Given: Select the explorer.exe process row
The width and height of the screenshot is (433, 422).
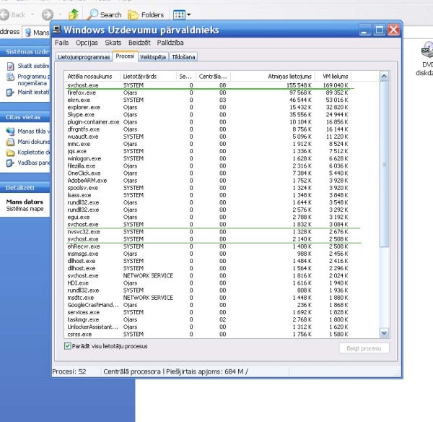Looking at the screenshot, I should pyautogui.click(x=208, y=107).
